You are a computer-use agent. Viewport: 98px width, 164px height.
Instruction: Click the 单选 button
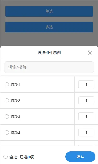pos(49,11)
